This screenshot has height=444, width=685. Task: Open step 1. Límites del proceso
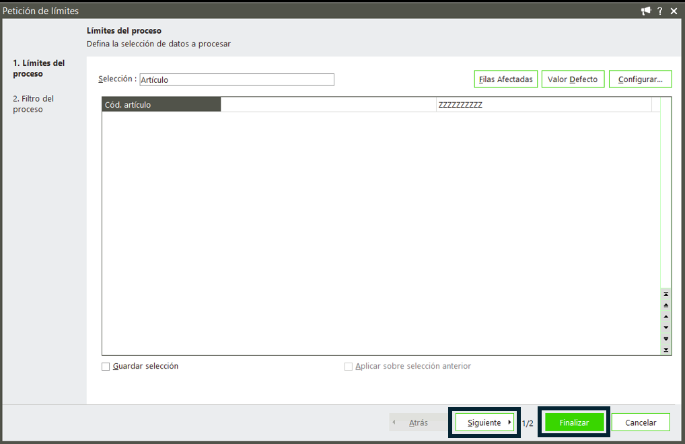click(x=38, y=68)
